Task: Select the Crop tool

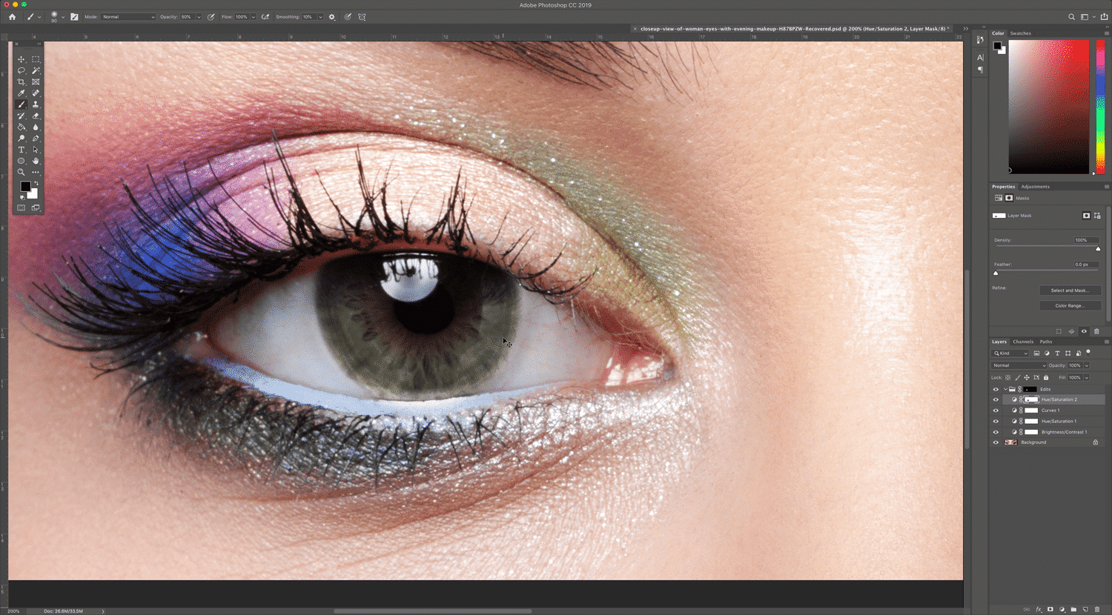Action: click(x=21, y=82)
